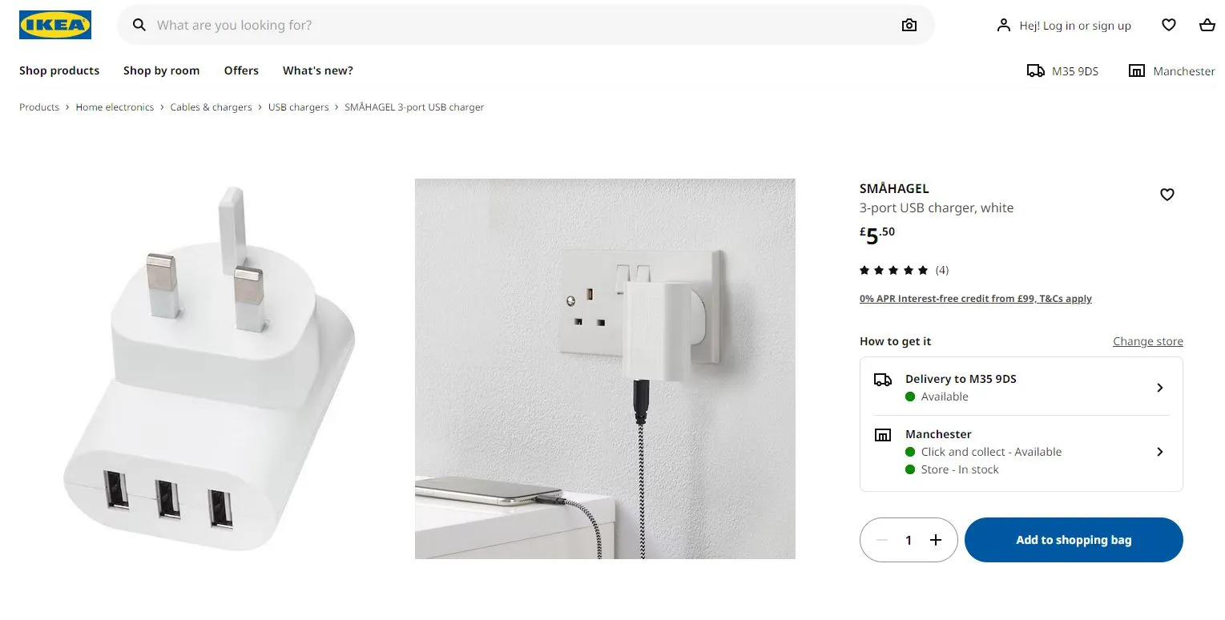Increase quantity with plus button

pos(936,540)
